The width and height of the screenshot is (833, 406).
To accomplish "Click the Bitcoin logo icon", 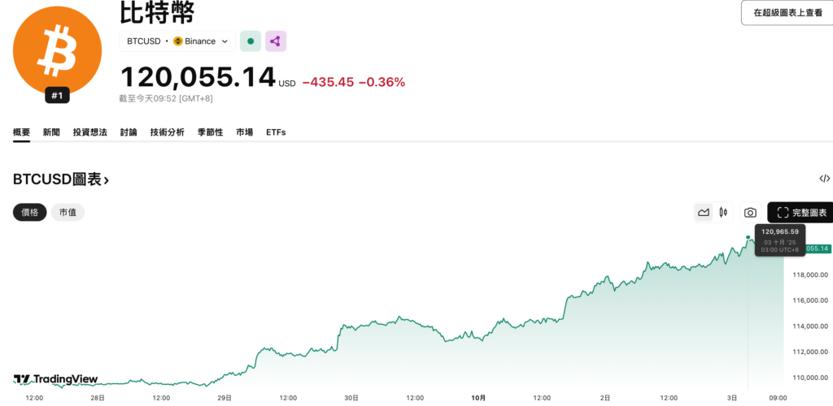I will tap(57, 47).
